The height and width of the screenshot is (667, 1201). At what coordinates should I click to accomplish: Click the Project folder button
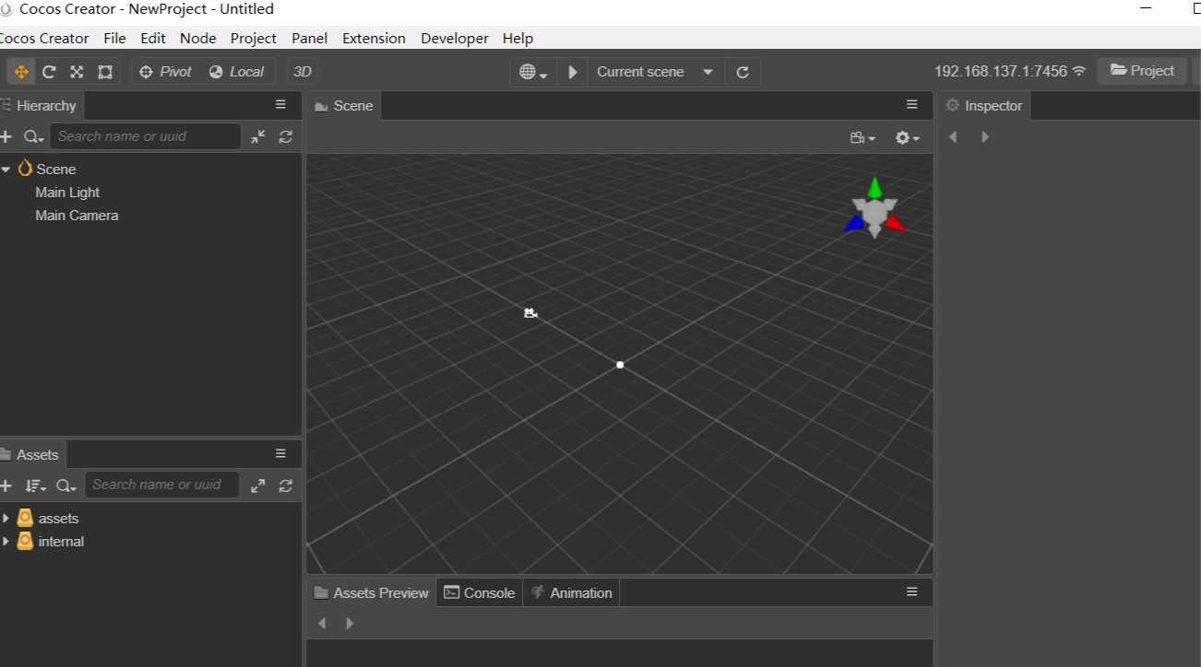1142,71
